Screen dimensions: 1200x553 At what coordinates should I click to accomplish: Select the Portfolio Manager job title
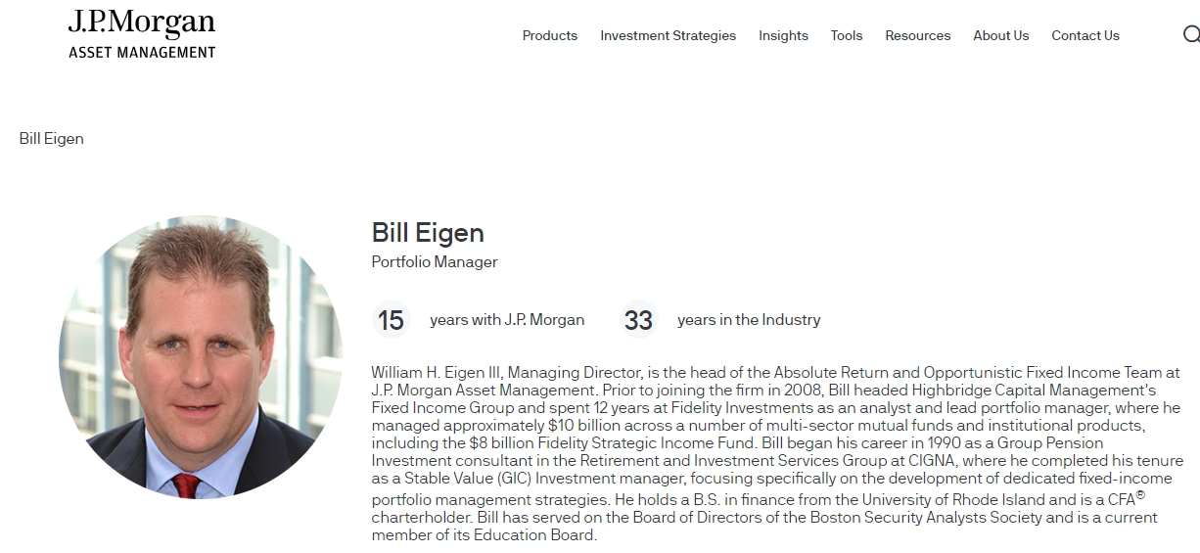(435, 262)
